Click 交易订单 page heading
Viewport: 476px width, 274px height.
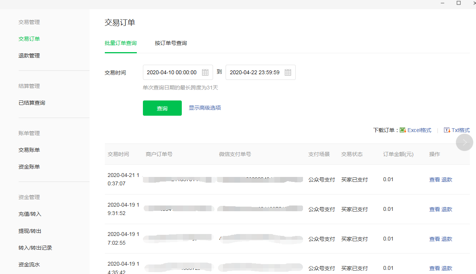pyautogui.click(x=120, y=22)
